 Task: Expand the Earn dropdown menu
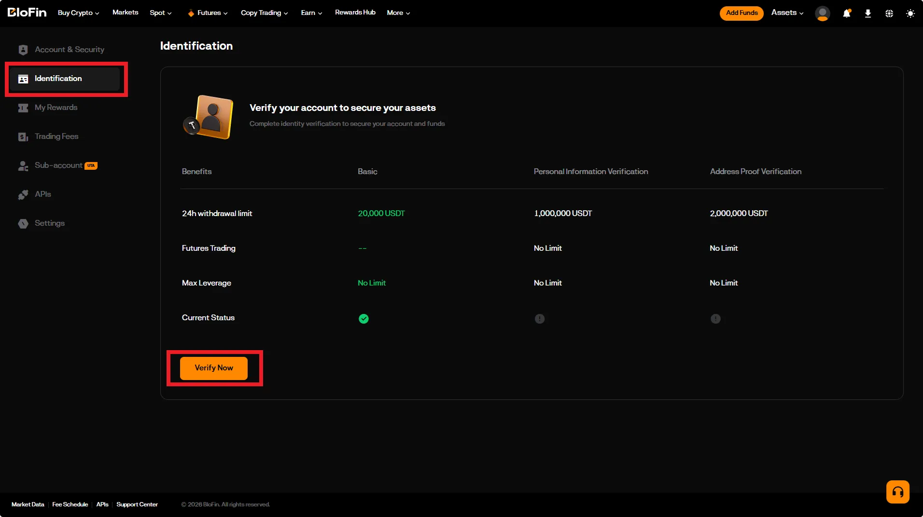tap(311, 13)
